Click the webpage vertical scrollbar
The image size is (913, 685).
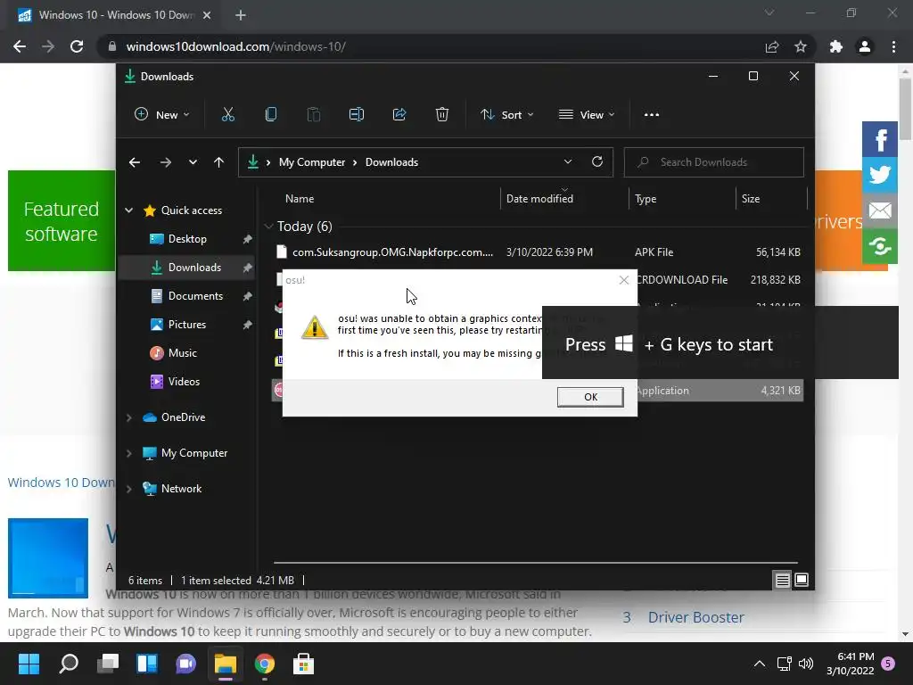coord(905,111)
